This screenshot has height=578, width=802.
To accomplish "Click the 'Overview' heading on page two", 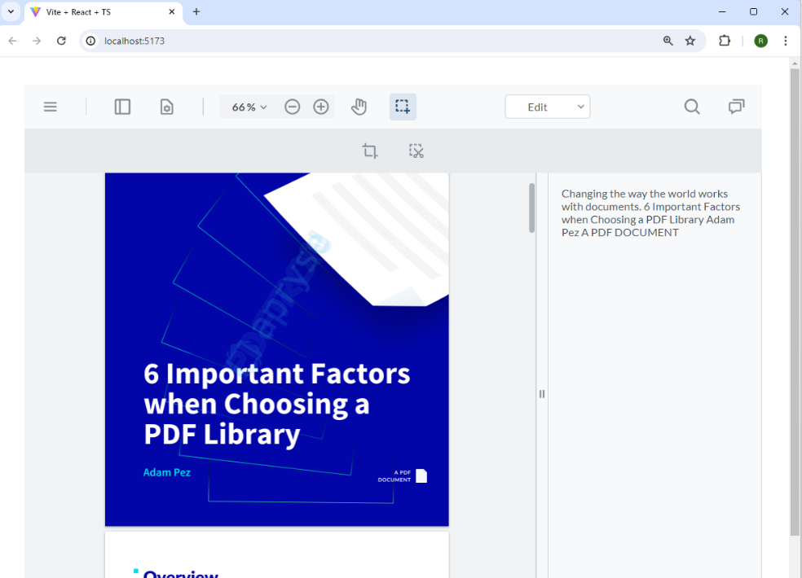I will point(181,574).
